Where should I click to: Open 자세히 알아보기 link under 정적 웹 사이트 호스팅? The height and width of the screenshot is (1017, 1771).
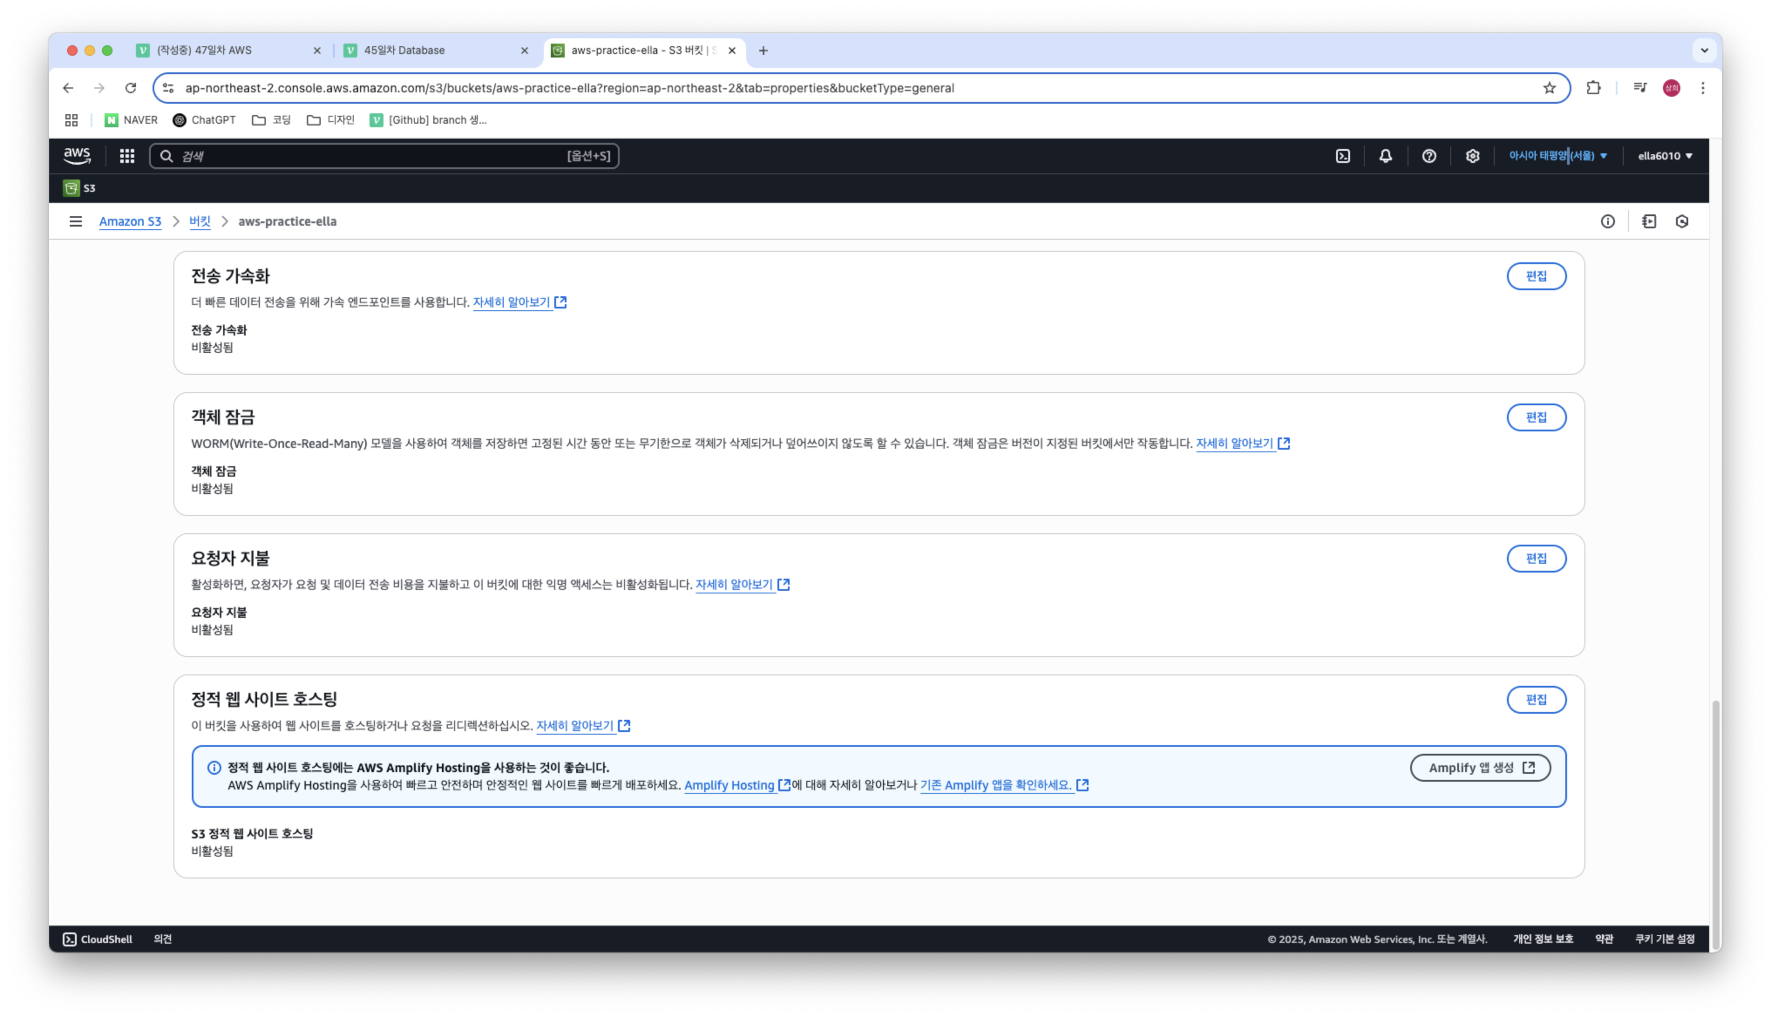point(583,726)
